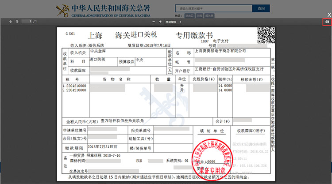Select the first row 14.0000 tax rate
Viewport: 332px width, 184px height.
225,86
